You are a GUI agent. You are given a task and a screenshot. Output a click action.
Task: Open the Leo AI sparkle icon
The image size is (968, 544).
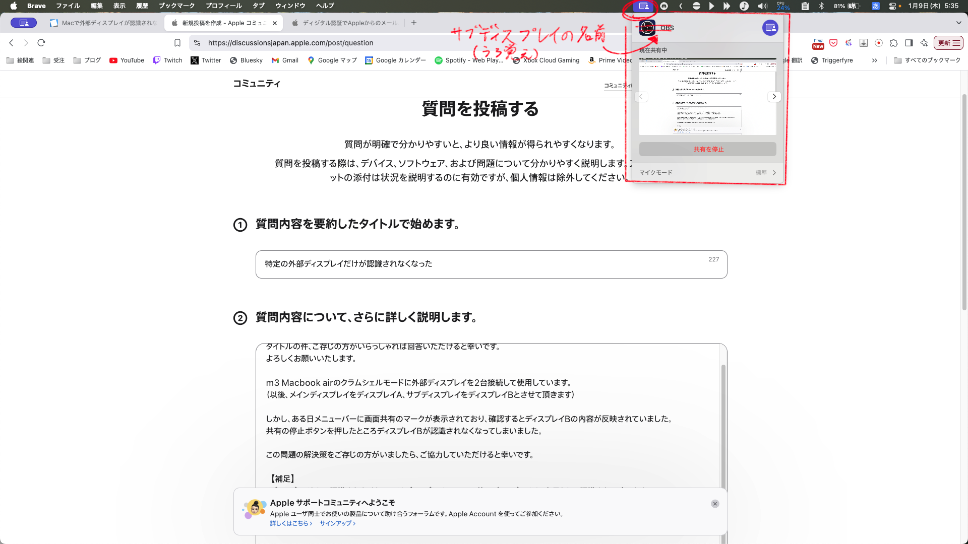[924, 43]
